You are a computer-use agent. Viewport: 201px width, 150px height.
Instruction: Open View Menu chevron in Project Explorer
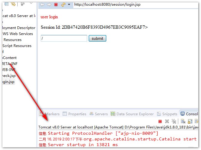(x=31, y=4)
